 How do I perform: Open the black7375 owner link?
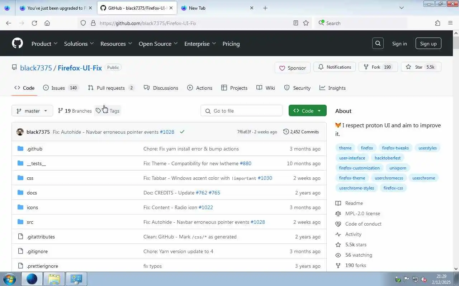pyautogui.click(x=36, y=68)
